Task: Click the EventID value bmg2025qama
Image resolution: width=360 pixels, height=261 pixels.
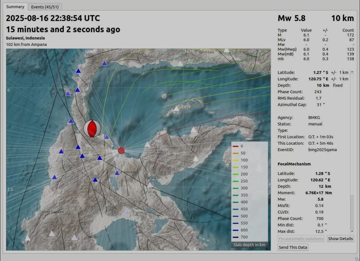Action: point(322,150)
